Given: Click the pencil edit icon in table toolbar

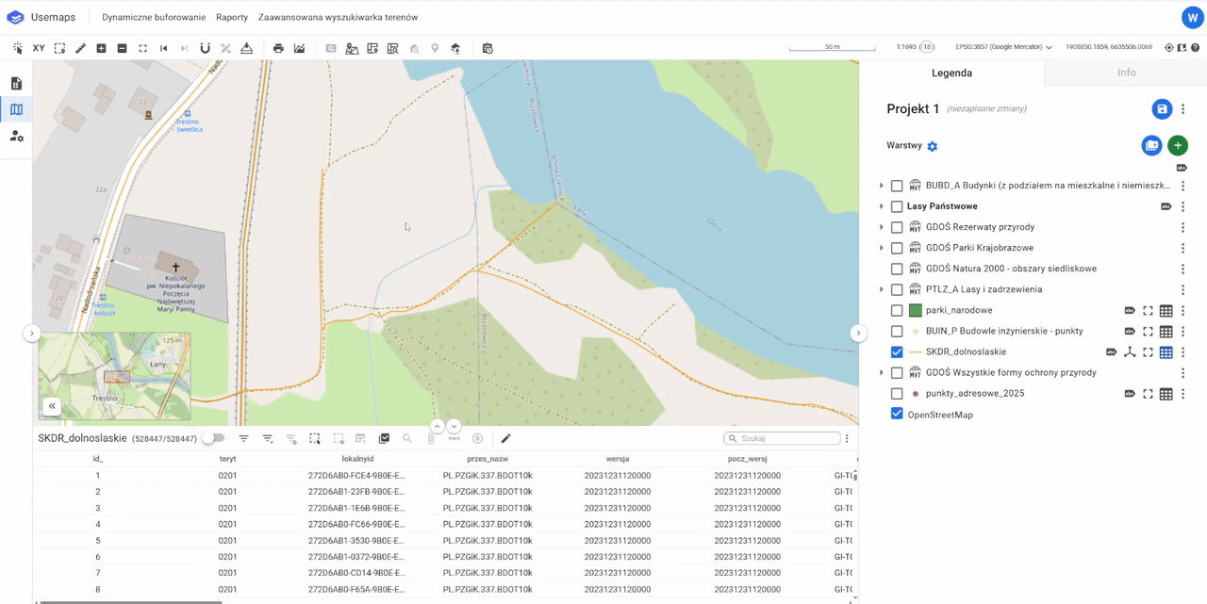Looking at the screenshot, I should tap(505, 439).
